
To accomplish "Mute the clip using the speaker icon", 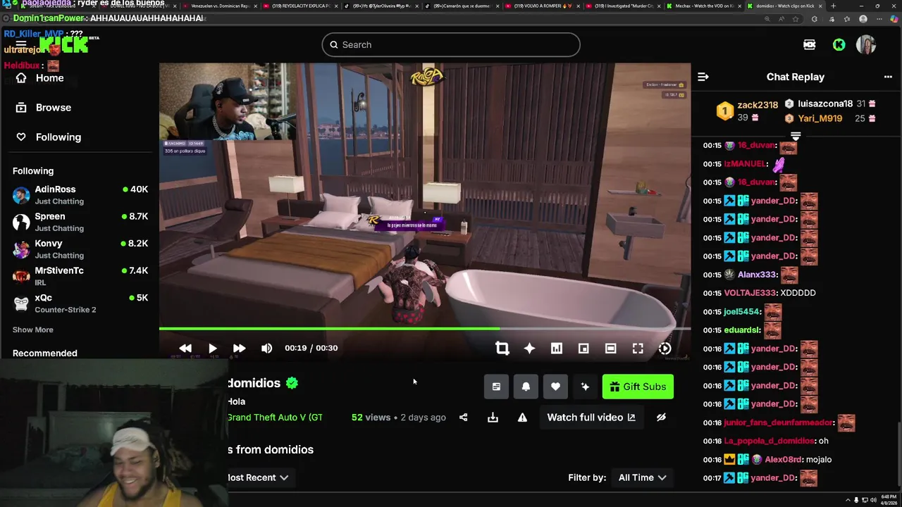I will tap(266, 348).
